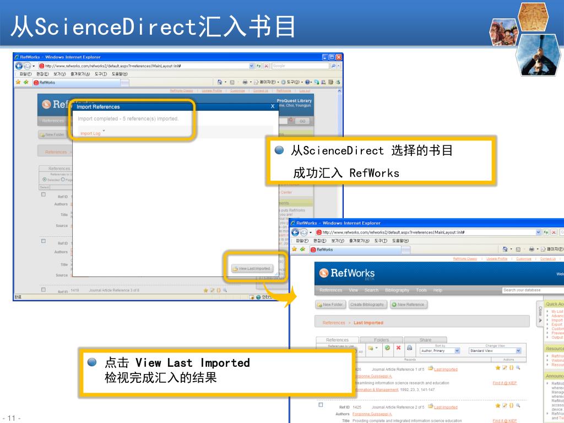Image resolution: width=564 pixels, height=423 pixels.
Task: Select the 'Selected' radio button
Action: 45,179
